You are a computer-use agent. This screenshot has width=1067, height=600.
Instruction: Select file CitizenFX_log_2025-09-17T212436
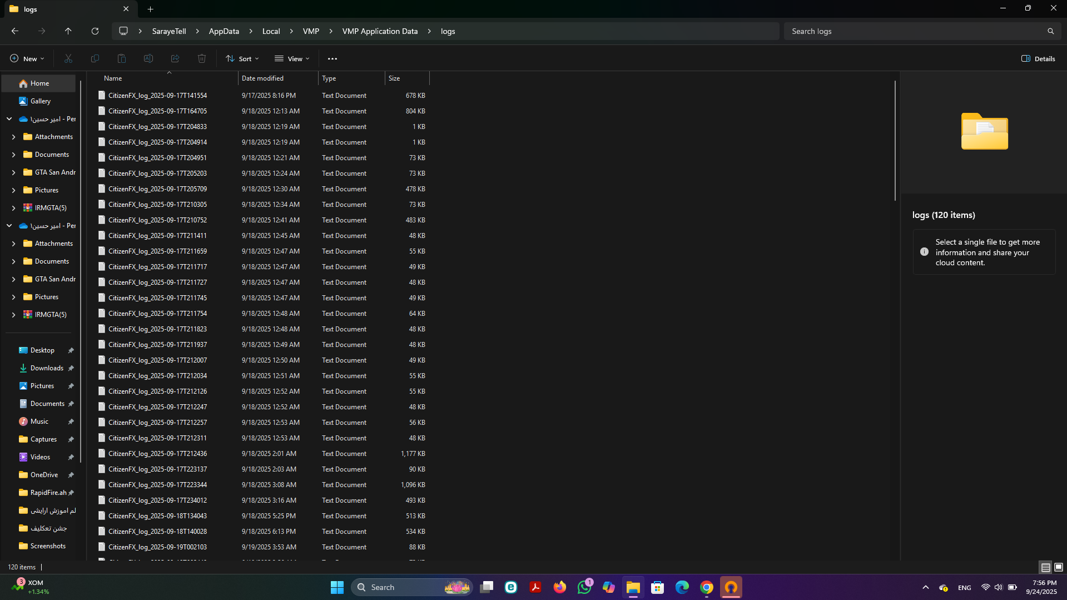coord(157,454)
